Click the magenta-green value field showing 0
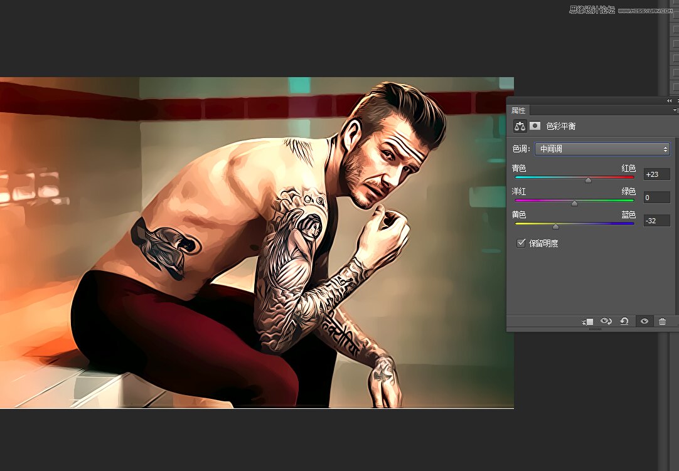Screen dimensions: 679x471 coord(656,198)
